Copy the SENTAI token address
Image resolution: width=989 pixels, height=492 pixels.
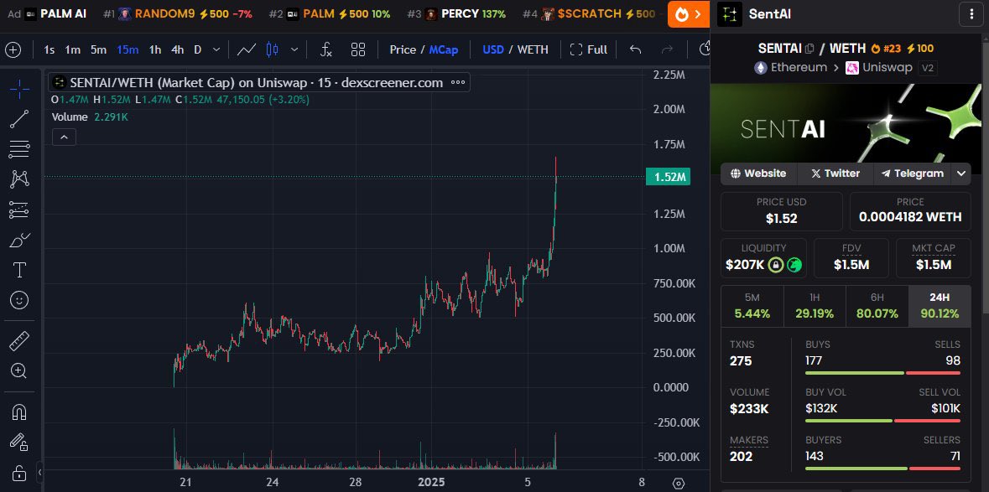pyautogui.click(x=809, y=49)
